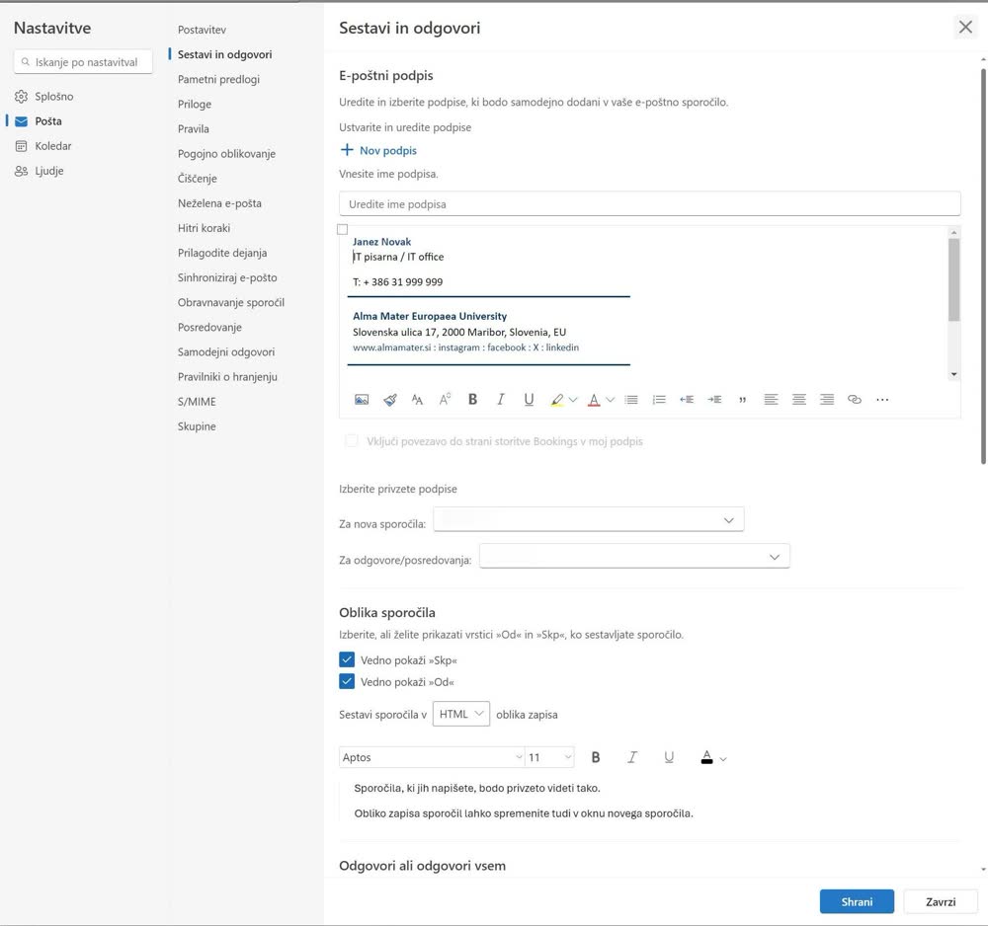Apply highlight color marker icon
The width and height of the screenshot is (988, 926).
[x=556, y=400]
